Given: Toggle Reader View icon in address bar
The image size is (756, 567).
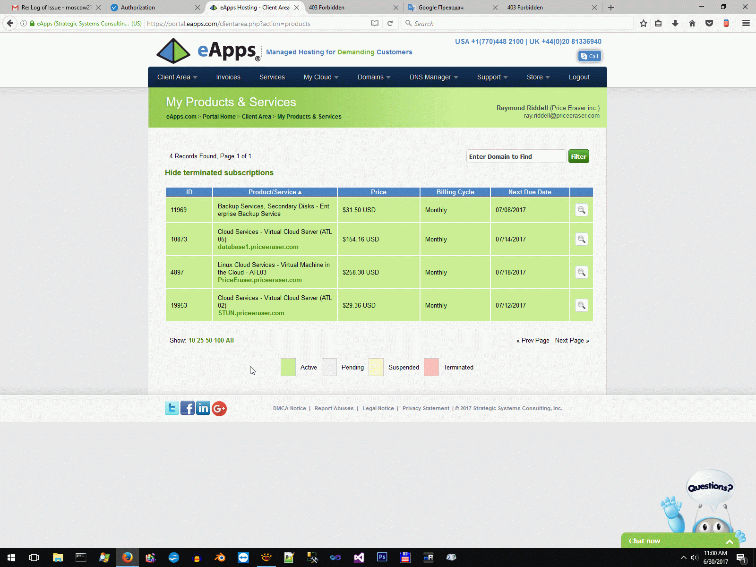Looking at the screenshot, I should (375, 23).
